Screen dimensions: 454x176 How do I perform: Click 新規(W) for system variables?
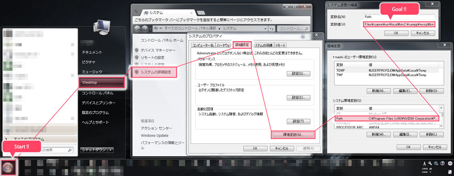click(x=379, y=134)
